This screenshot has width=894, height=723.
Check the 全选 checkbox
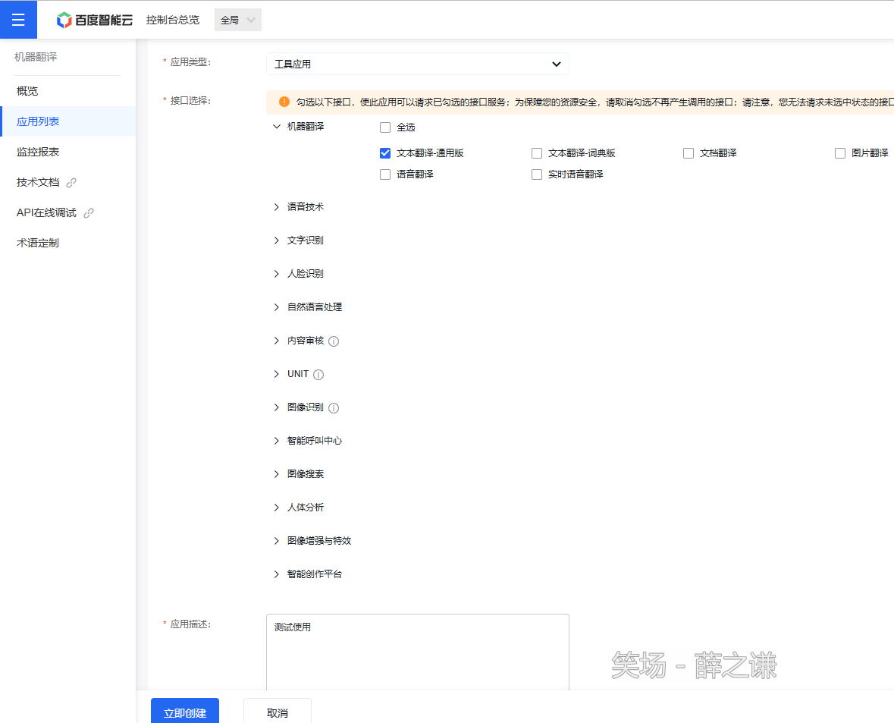pyautogui.click(x=385, y=127)
